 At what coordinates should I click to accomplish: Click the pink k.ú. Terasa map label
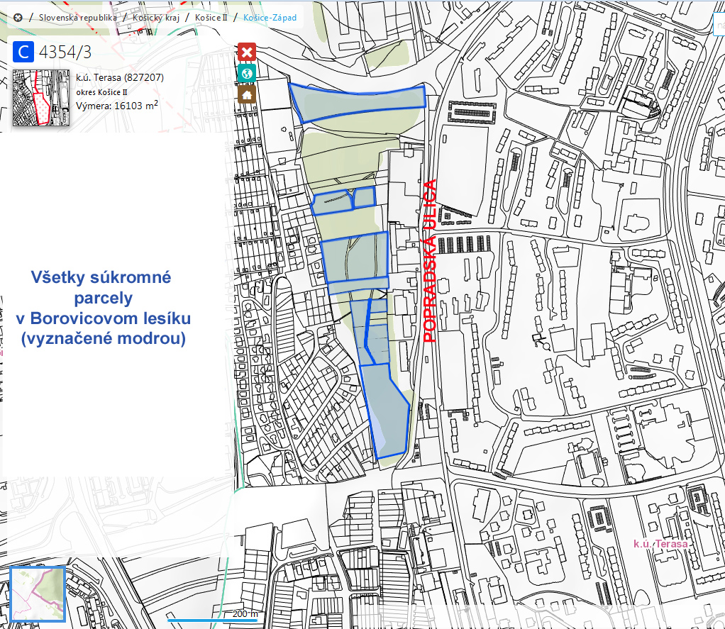coord(660,544)
